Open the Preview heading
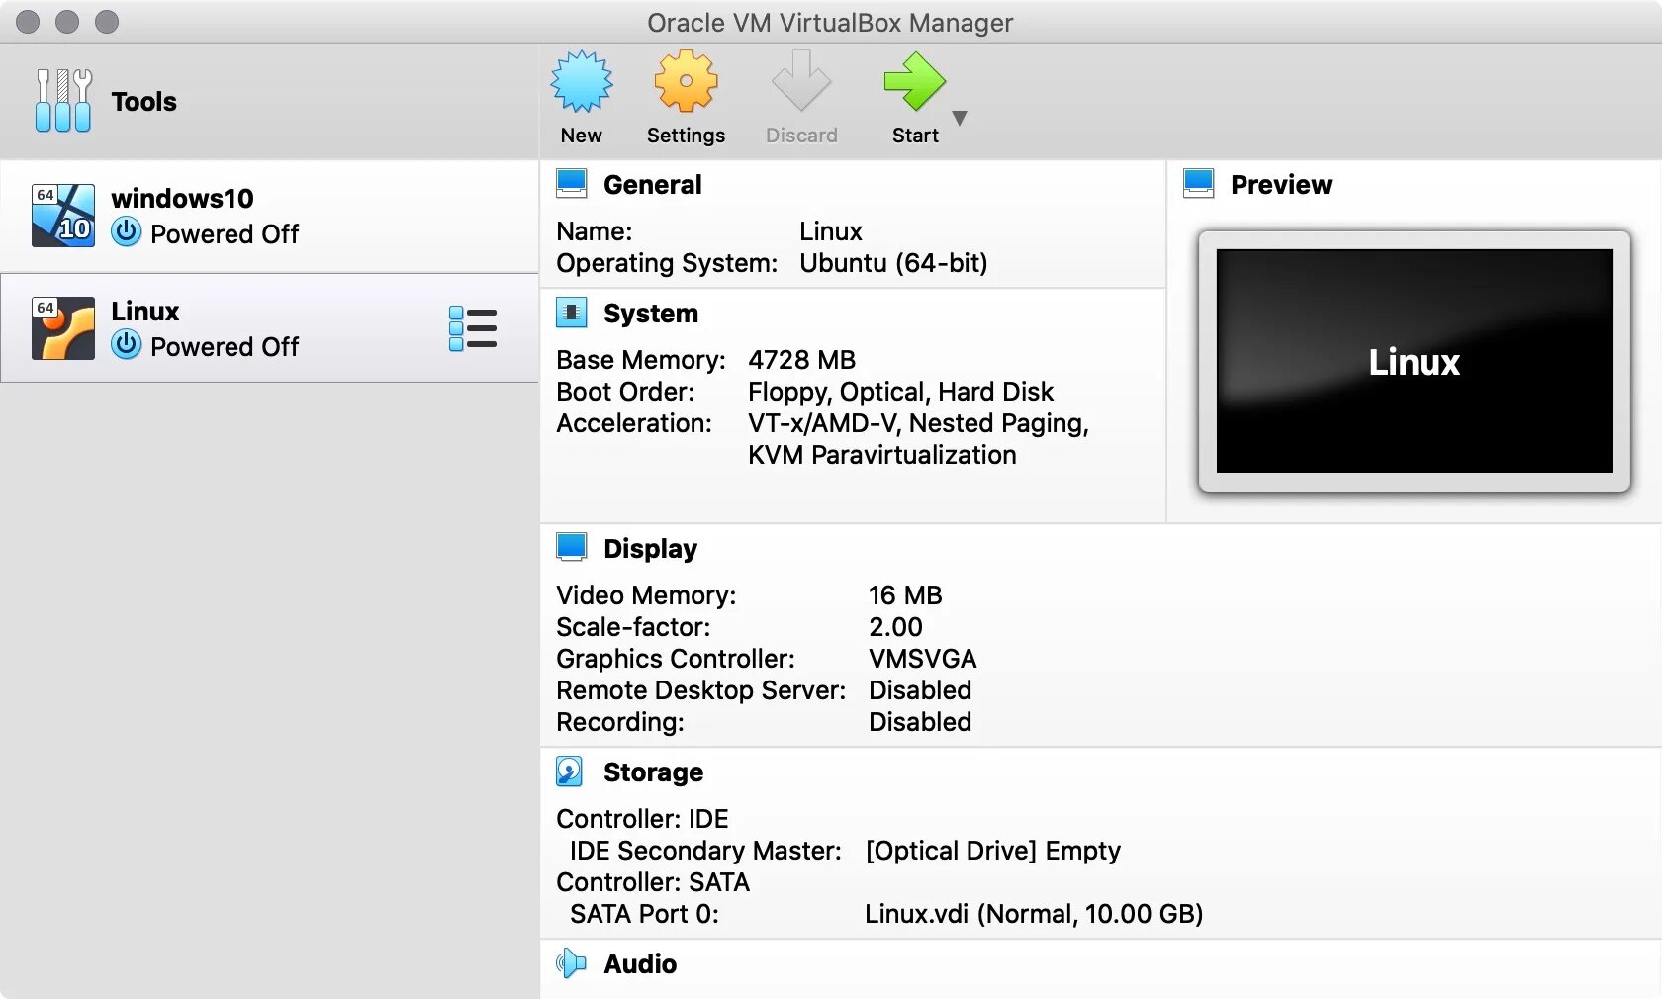 pos(1281,185)
